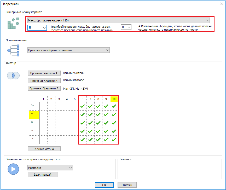Click the card relationship blocks icon
The image size is (226, 190).
(x=13, y=23)
